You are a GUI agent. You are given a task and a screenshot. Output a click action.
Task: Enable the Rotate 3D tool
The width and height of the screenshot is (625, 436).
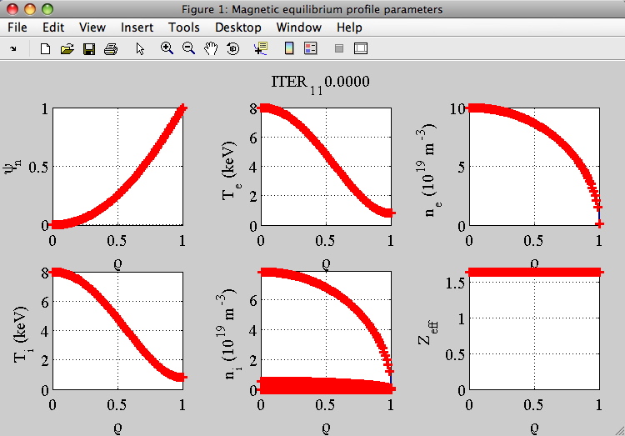(233, 49)
